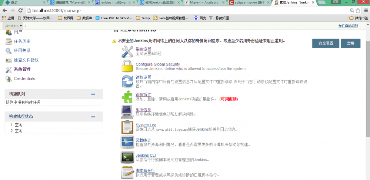The image size is (370, 180).
Task: Open the Jenkins breadcrumb dropdown arrow
Action: [x=21, y=26]
